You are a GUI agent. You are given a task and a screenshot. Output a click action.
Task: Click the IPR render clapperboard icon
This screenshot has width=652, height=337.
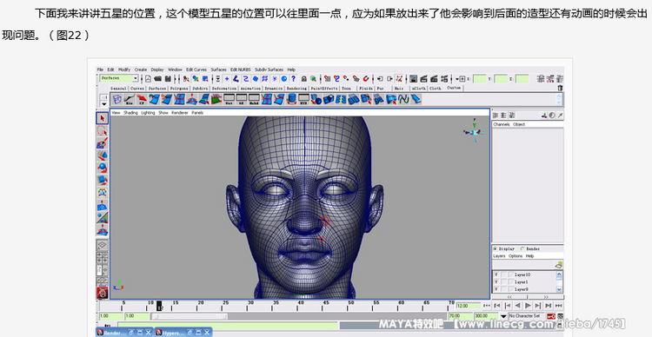click(x=434, y=78)
